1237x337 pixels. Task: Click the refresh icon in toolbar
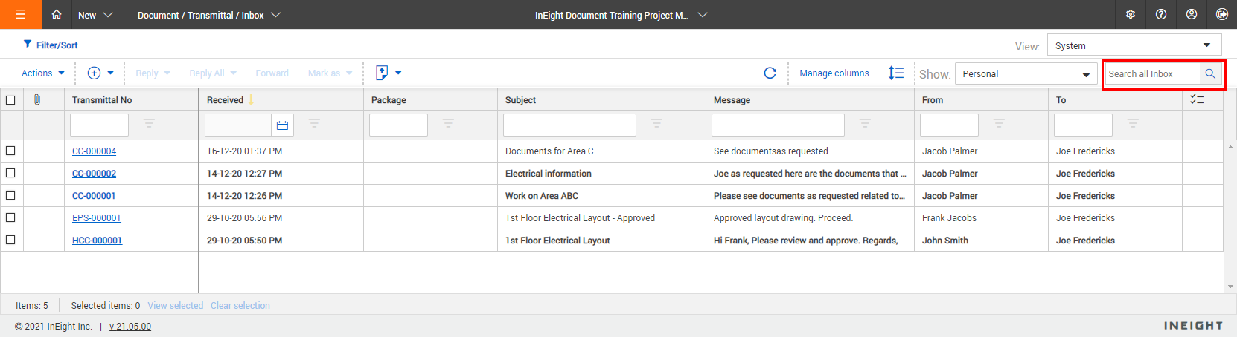click(770, 73)
